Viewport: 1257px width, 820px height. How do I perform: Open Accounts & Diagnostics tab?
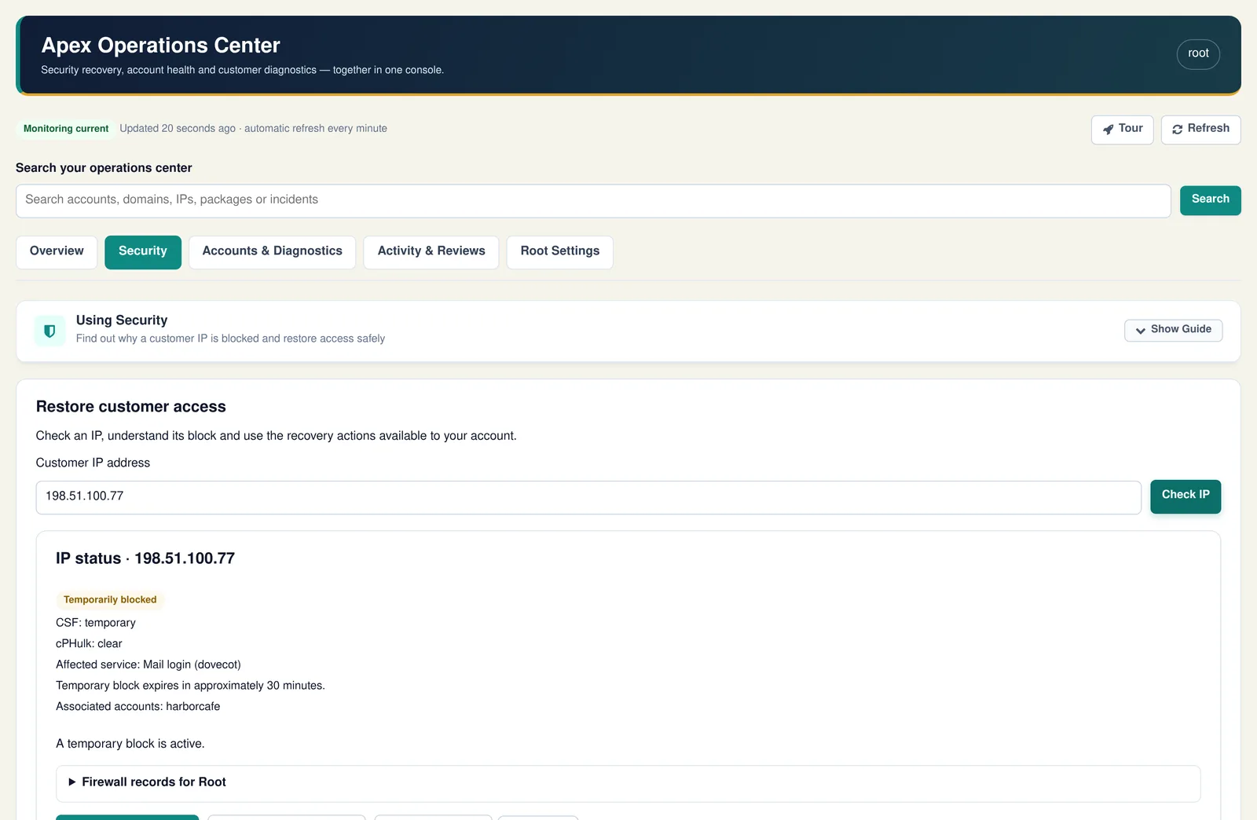272,251
